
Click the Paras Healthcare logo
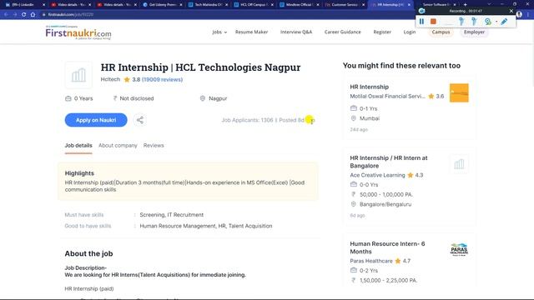459,249
